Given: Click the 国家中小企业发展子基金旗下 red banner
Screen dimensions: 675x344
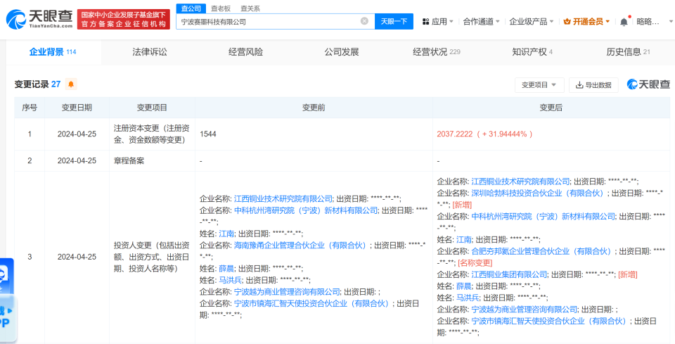Looking at the screenshot, I should coord(124,20).
